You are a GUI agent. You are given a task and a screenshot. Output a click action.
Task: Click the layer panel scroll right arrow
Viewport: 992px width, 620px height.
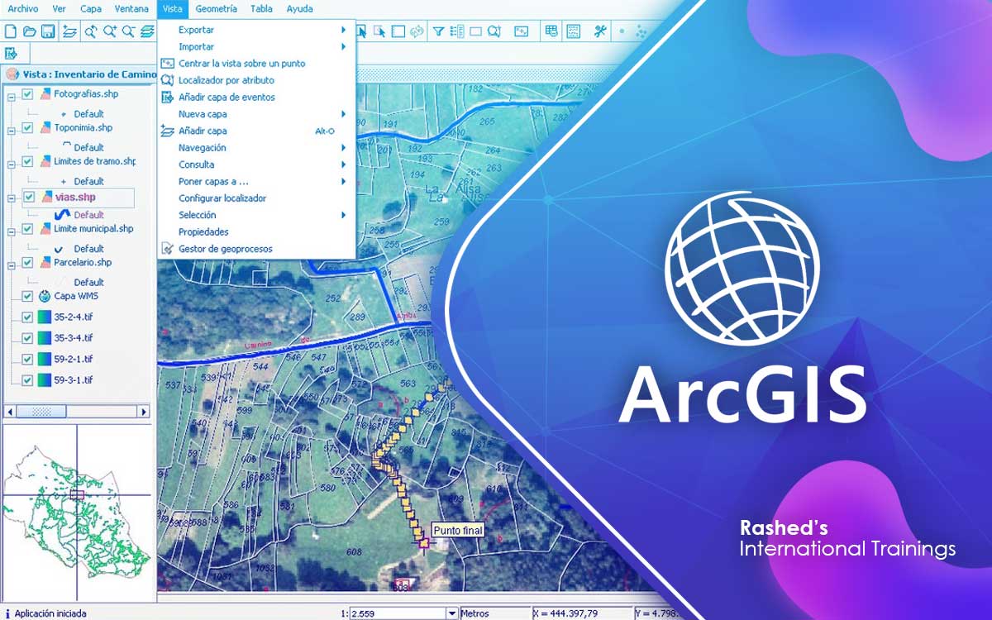pyautogui.click(x=145, y=411)
